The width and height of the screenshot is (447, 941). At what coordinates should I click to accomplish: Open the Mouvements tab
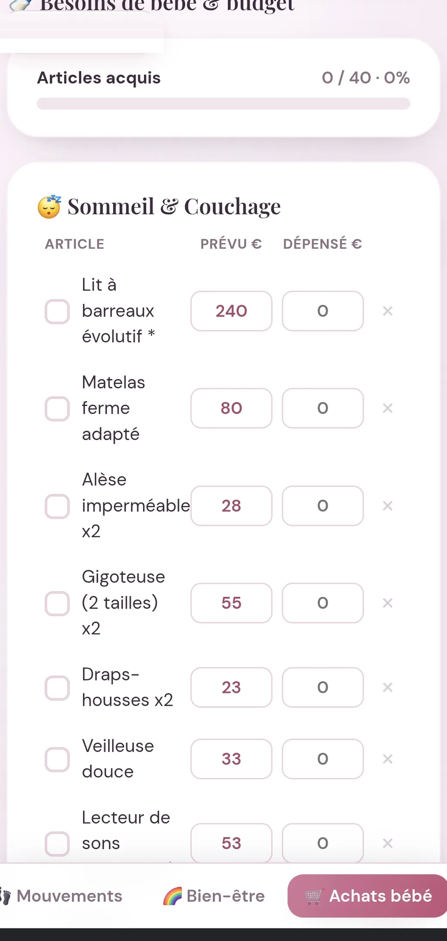[61, 896]
